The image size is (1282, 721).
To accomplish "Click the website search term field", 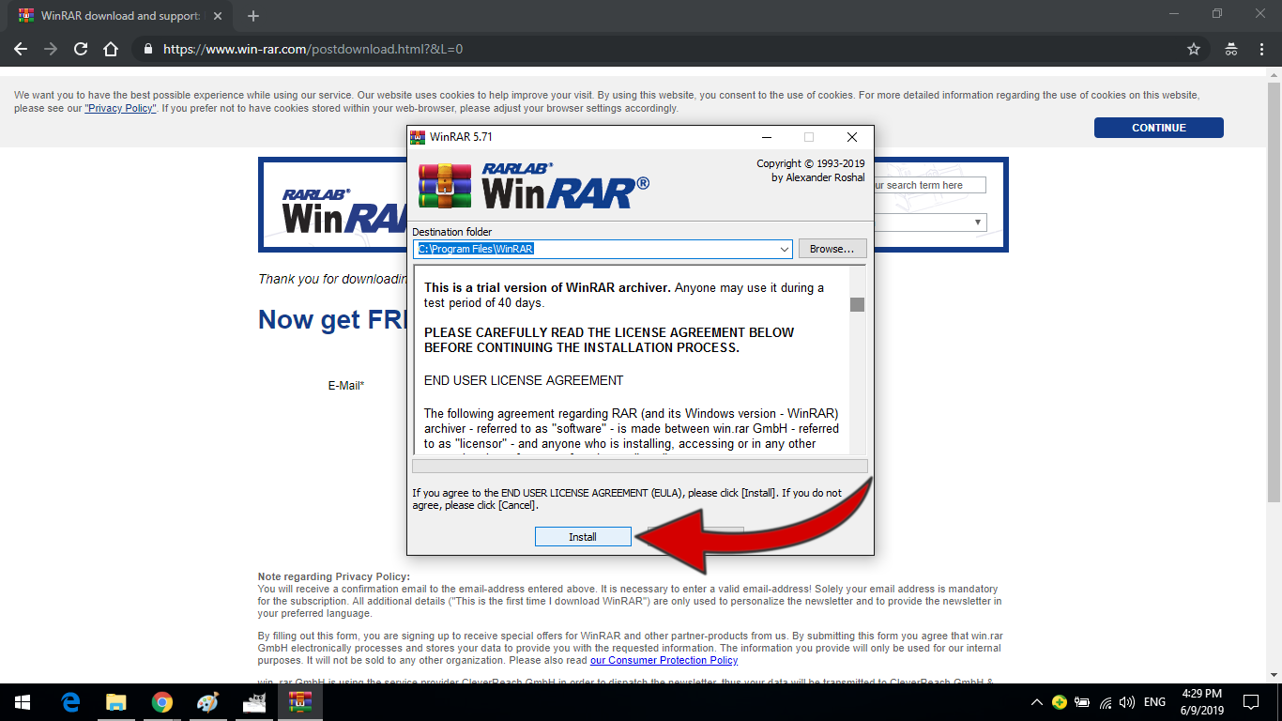I will pyautogui.click(x=929, y=185).
